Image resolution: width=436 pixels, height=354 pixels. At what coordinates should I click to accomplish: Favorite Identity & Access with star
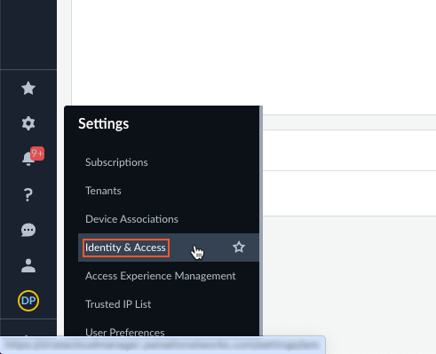pyautogui.click(x=239, y=247)
